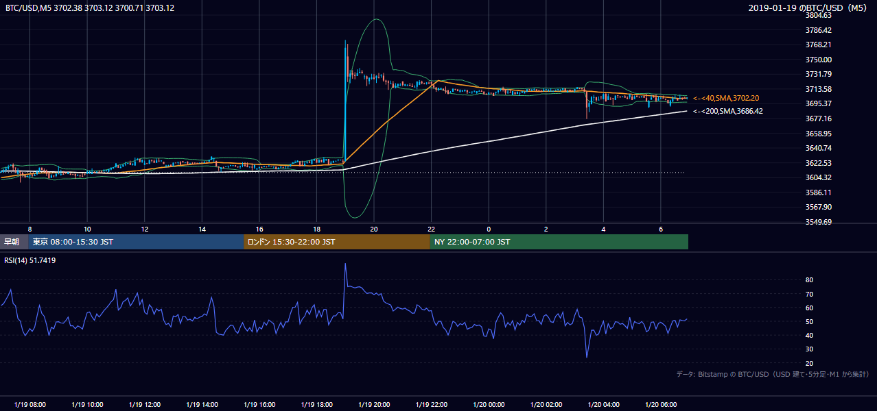Click the 1/19 18:00 time label
Screen dimensions: 877x411
(316, 404)
